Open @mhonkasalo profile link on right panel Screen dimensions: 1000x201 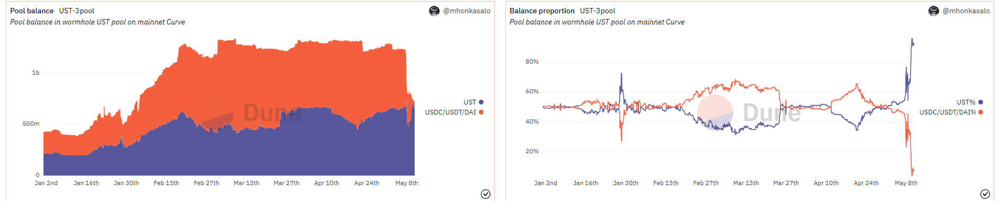click(x=966, y=11)
